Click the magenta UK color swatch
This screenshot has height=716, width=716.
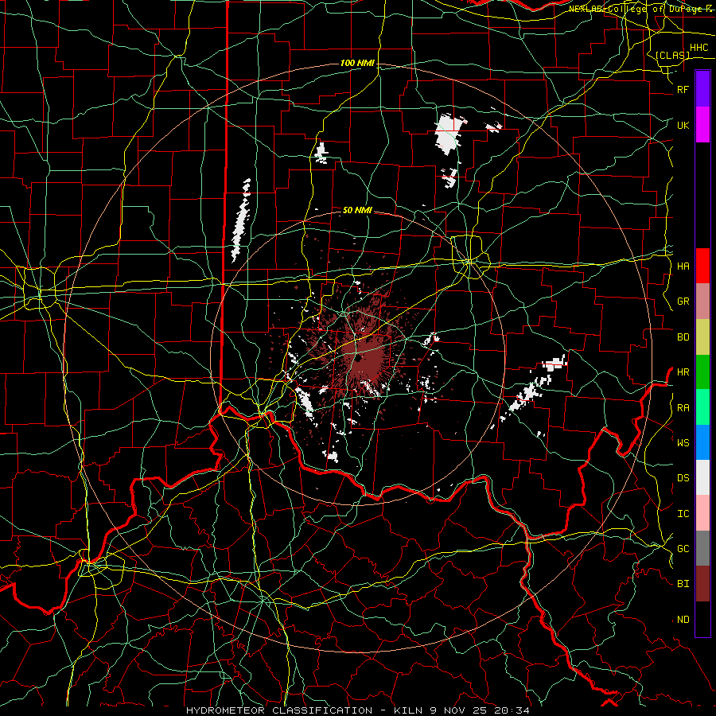(702, 125)
